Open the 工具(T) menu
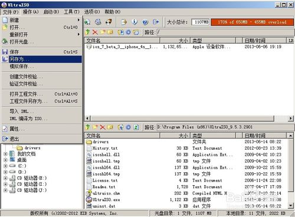 point(71,12)
